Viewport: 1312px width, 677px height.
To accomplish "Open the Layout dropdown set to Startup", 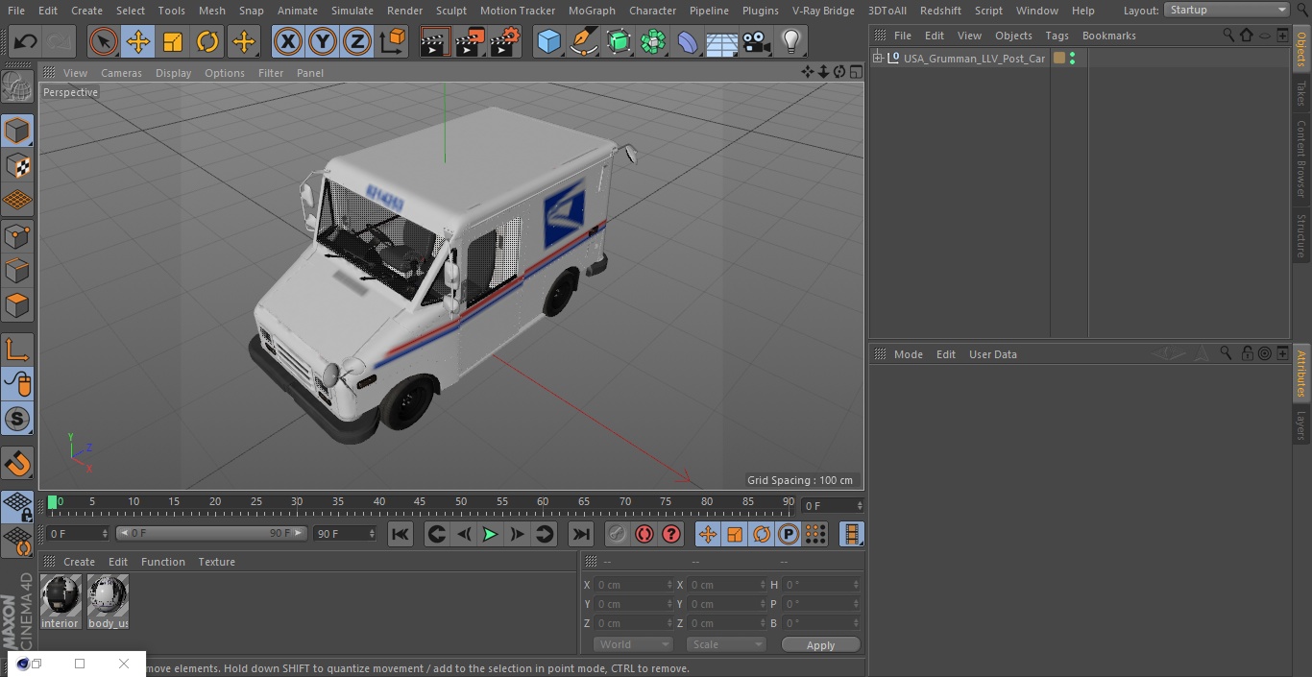I will (1227, 10).
